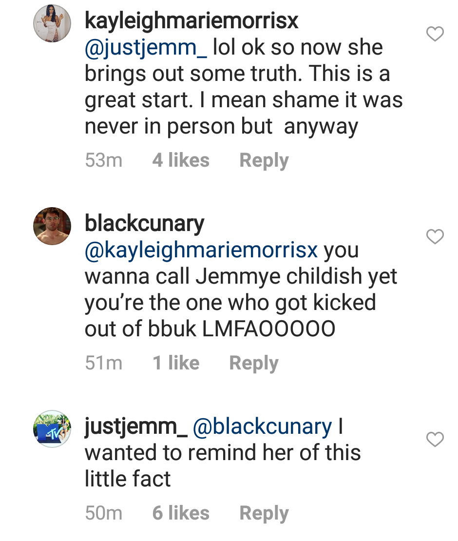Reply to blackcunary's comment
458x541 pixels.
tap(254, 363)
